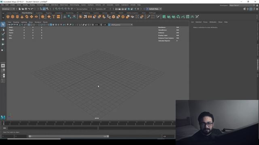Activate the Rotate tool in toolbox
Screen dimensions: 259x145
click(3, 44)
